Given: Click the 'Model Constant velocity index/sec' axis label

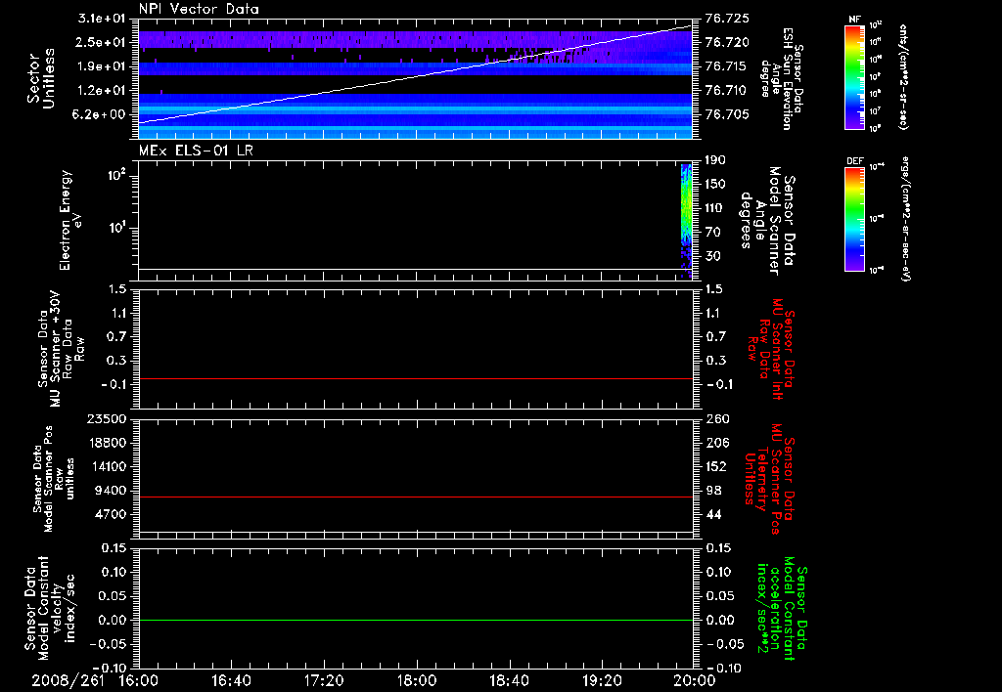Looking at the screenshot, I should point(50,606).
